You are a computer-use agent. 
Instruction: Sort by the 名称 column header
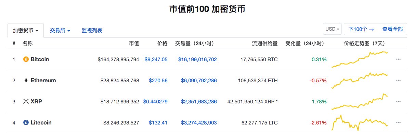(x=28, y=44)
